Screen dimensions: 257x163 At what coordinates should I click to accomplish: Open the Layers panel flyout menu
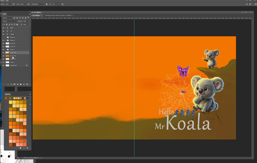[x=30, y=14]
